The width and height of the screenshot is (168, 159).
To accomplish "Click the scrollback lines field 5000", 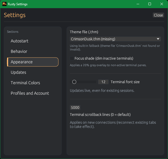I will [x=75, y=107].
